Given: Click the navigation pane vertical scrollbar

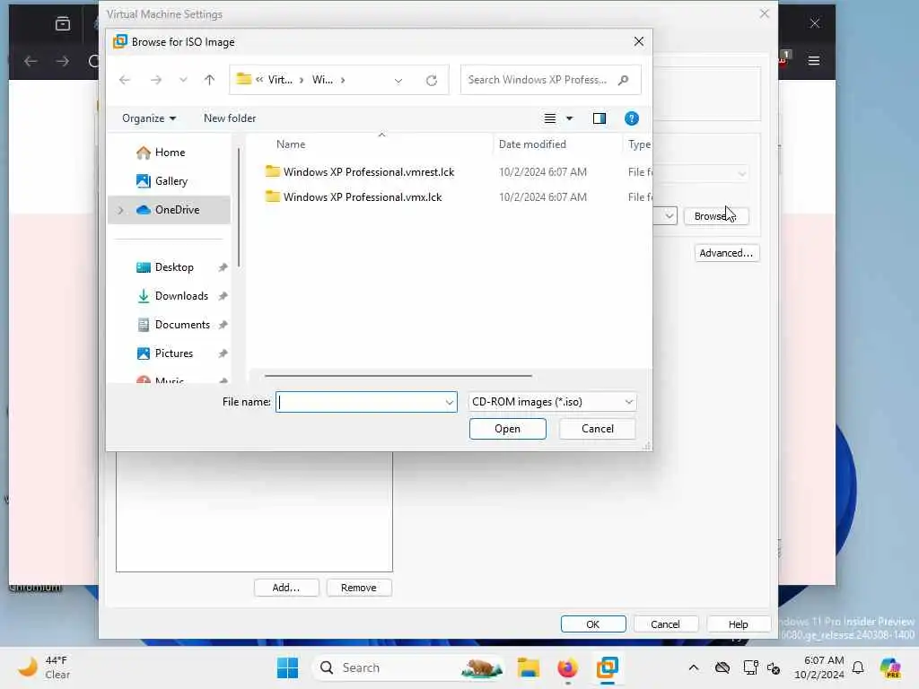Looking at the screenshot, I should pos(239,208).
